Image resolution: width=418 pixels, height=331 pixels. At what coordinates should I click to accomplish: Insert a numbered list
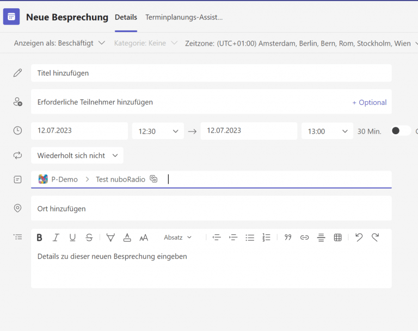pos(266,238)
